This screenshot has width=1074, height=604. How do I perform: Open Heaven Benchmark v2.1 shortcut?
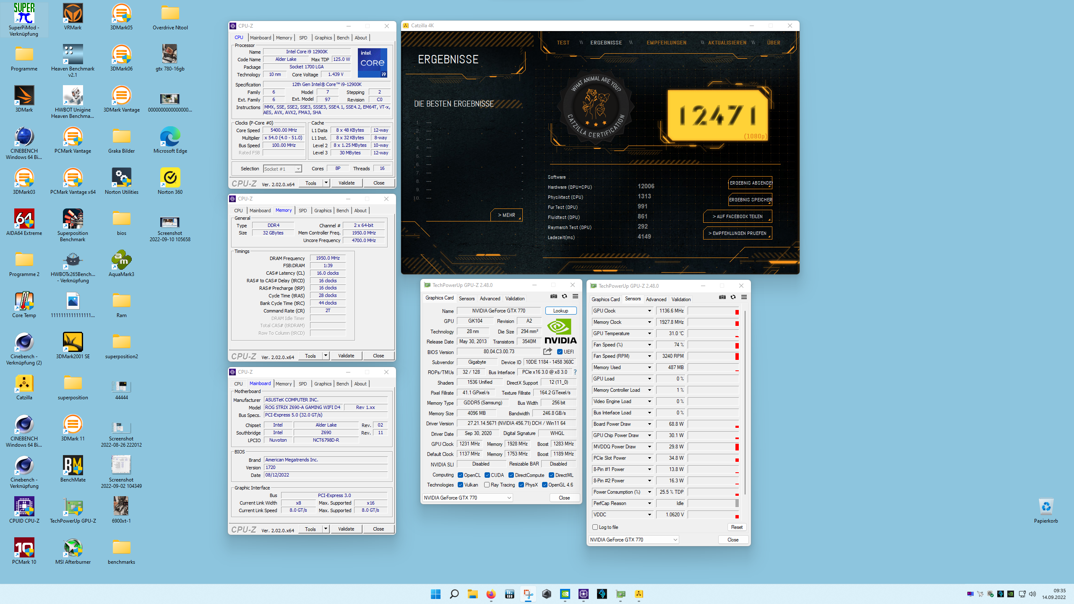pos(73,61)
